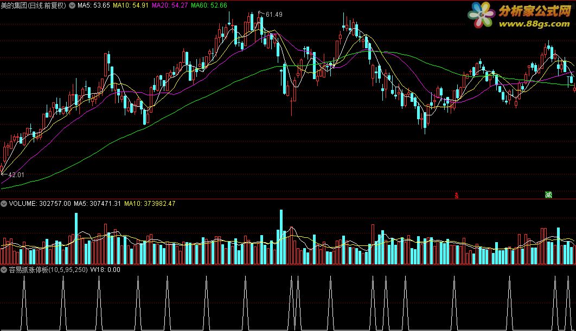Click the colorful flower logo icon
The image size is (576, 331).
click(x=482, y=15)
